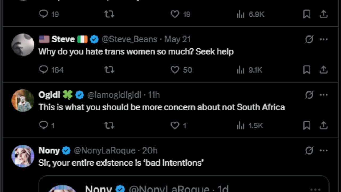Image resolution: width=341 pixels, height=192 pixels.
Task: Share Steve's tweet
Action: point(323,70)
